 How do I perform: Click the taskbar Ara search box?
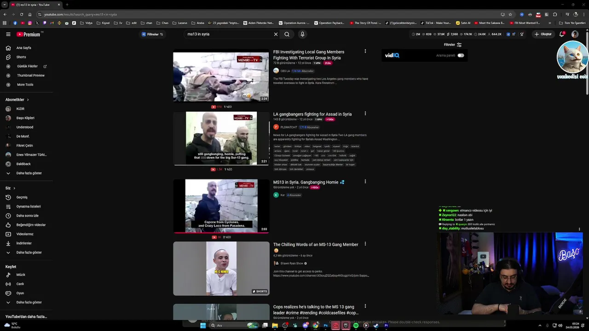234,325
